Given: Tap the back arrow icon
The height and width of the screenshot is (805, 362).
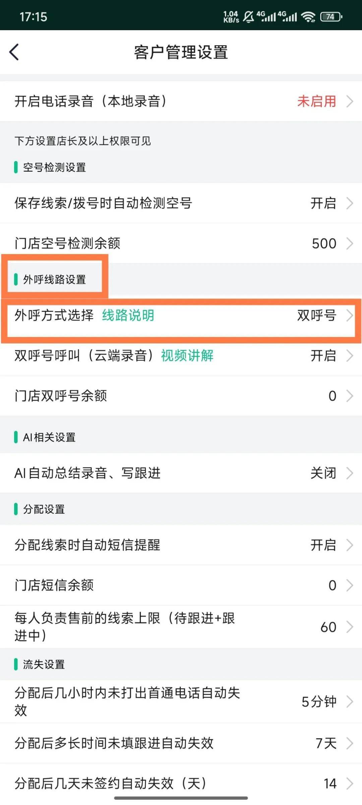Looking at the screenshot, I should pos(14,52).
